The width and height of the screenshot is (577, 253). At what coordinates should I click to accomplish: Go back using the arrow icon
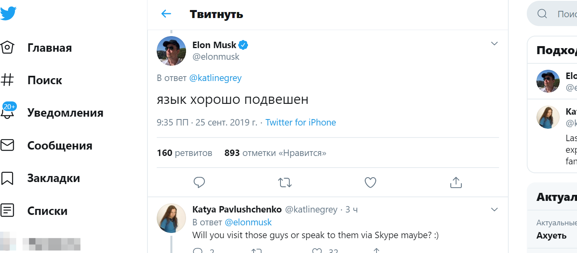pos(166,14)
